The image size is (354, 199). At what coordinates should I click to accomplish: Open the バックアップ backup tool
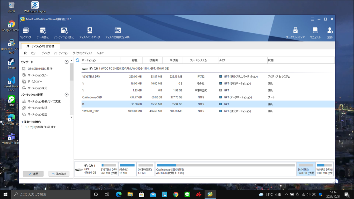coord(25,33)
